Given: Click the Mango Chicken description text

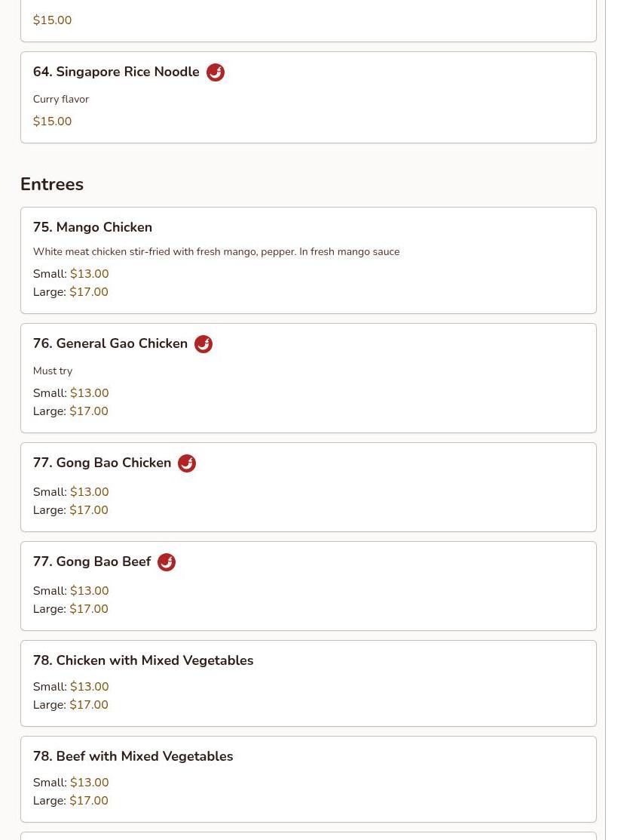Looking at the screenshot, I should [216, 251].
